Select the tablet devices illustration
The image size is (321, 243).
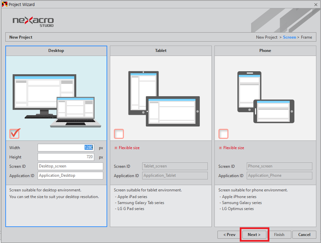[x=163, y=99]
